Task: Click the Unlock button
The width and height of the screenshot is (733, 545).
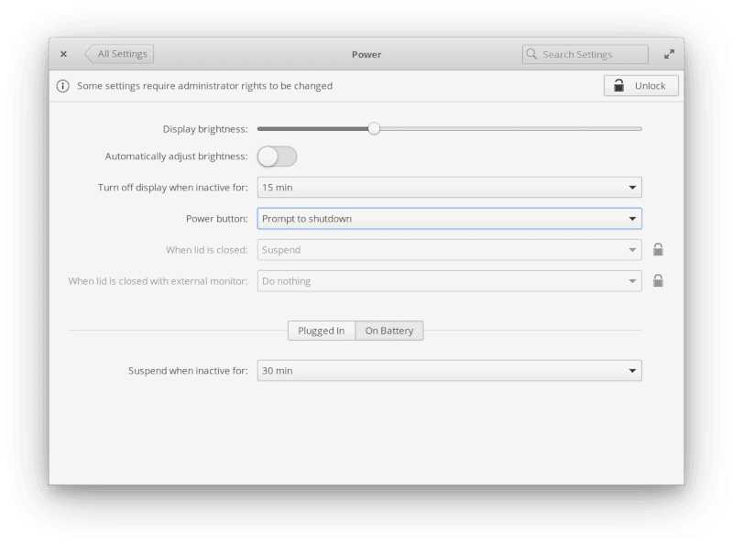Action: pos(640,85)
